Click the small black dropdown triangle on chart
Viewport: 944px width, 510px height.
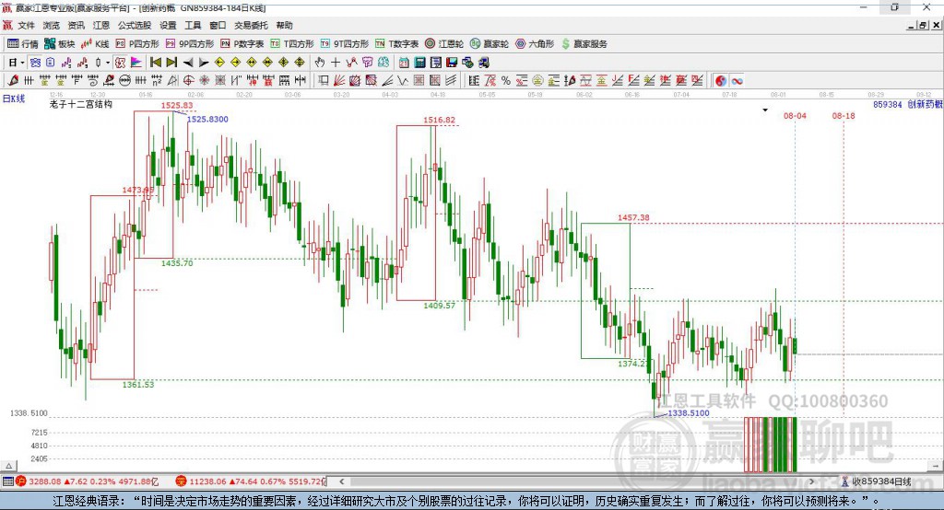765,110
